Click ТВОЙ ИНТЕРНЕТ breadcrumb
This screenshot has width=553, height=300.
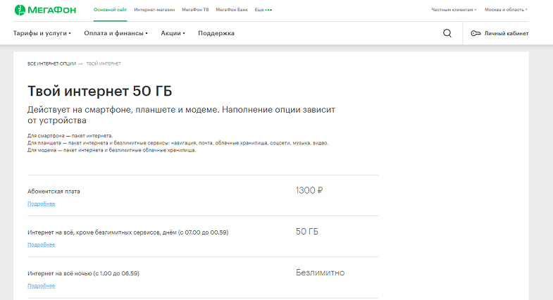pyautogui.click(x=104, y=64)
